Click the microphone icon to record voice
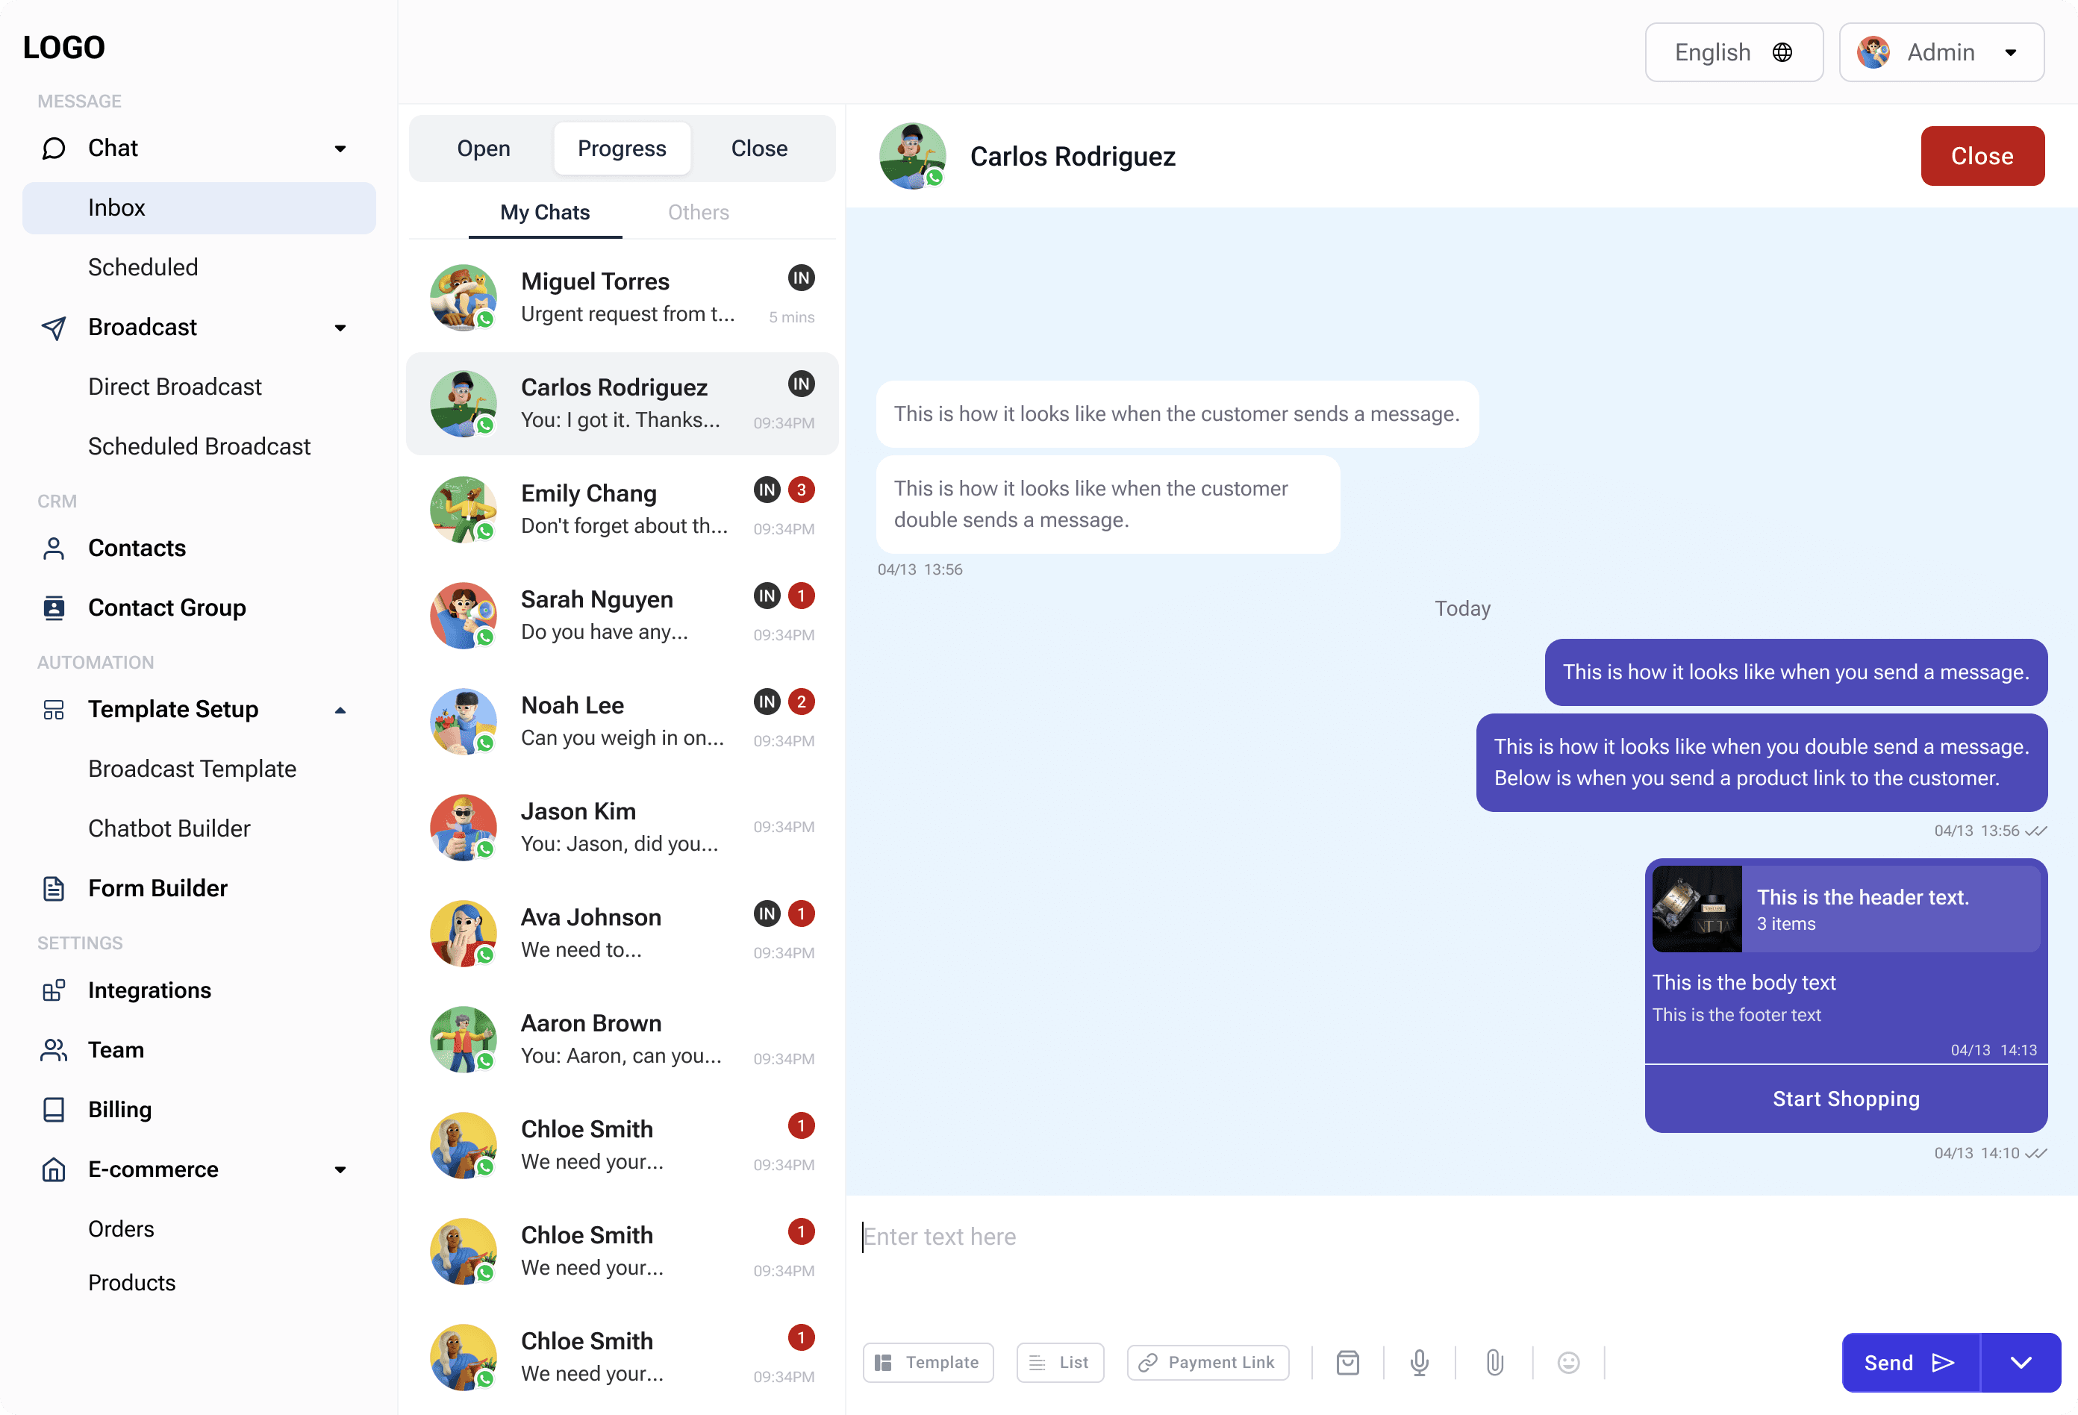The height and width of the screenshot is (1415, 2078). 1419,1362
